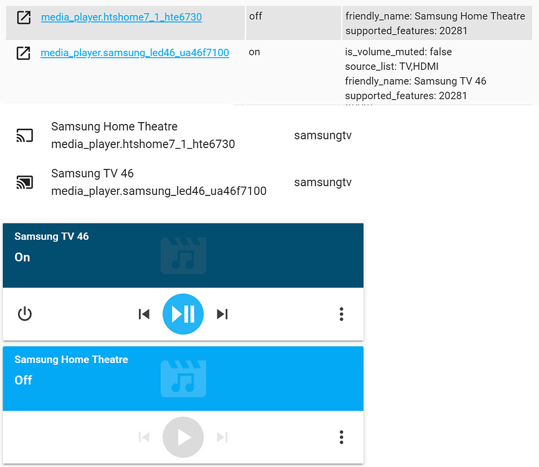Image resolution: width=539 pixels, height=467 pixels.
Task: Click the music note artwork on Samsung Home Theatre
Action: pos(183,378)
